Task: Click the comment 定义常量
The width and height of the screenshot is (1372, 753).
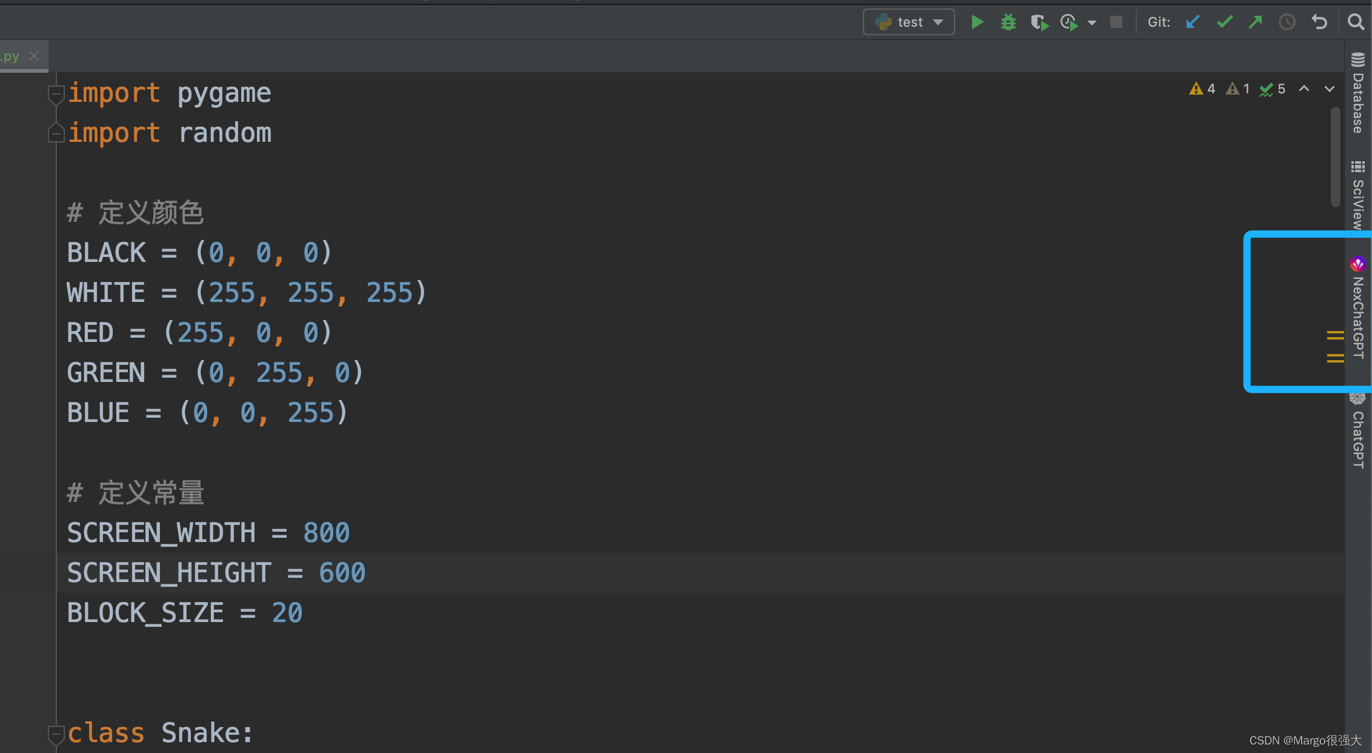Action: click(x=152, y=493)
